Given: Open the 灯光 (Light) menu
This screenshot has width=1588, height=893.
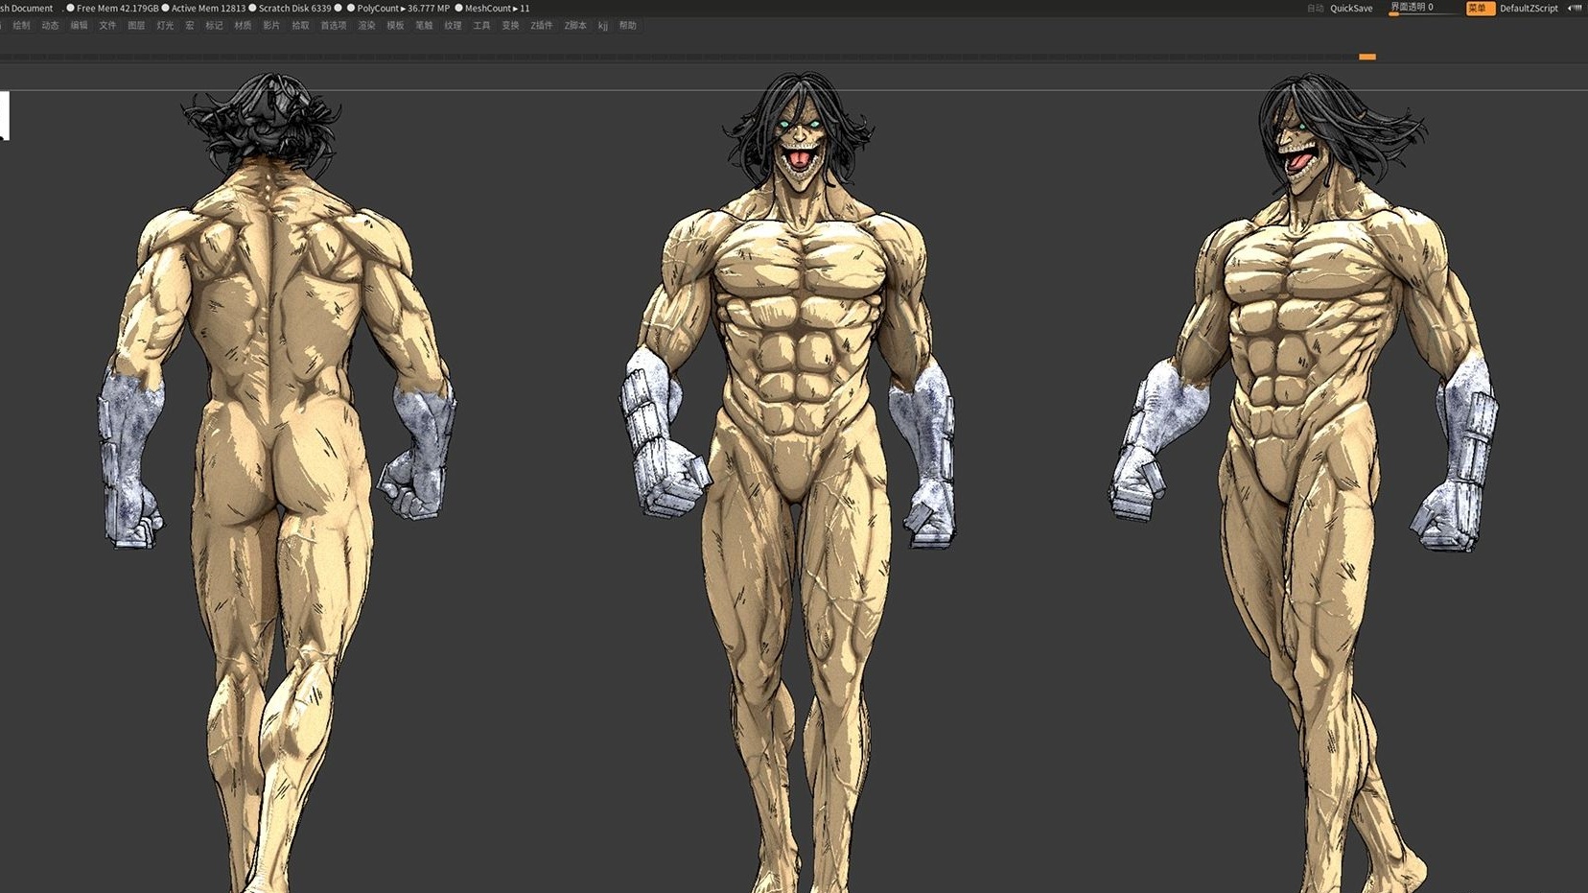Looking at the screenshot, I should [165, 26].
